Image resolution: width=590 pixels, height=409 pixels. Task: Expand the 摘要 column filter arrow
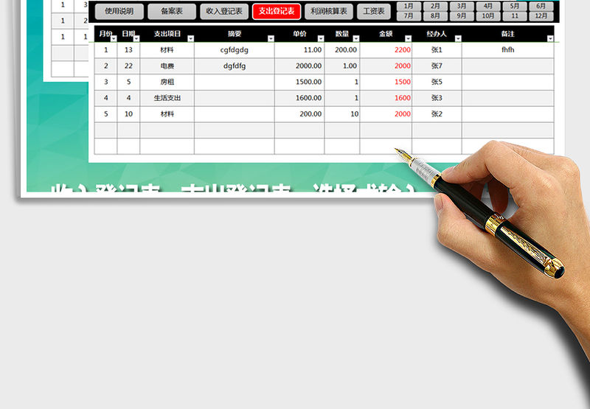(271, 38)
